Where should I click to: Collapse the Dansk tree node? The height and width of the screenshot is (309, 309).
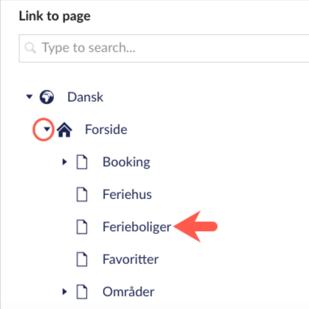[29, 97]
